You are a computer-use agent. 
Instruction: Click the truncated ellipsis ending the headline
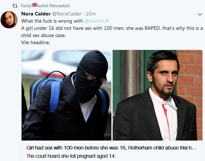pos(195,148)
